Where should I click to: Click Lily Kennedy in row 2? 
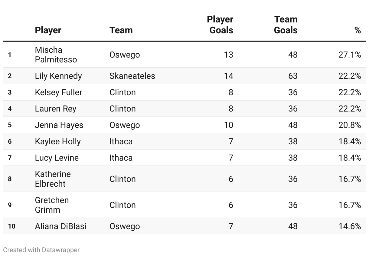[x=58, y=76]
